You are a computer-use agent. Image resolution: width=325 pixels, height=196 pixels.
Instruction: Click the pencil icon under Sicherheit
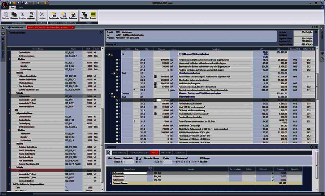(x=140, y=159)
